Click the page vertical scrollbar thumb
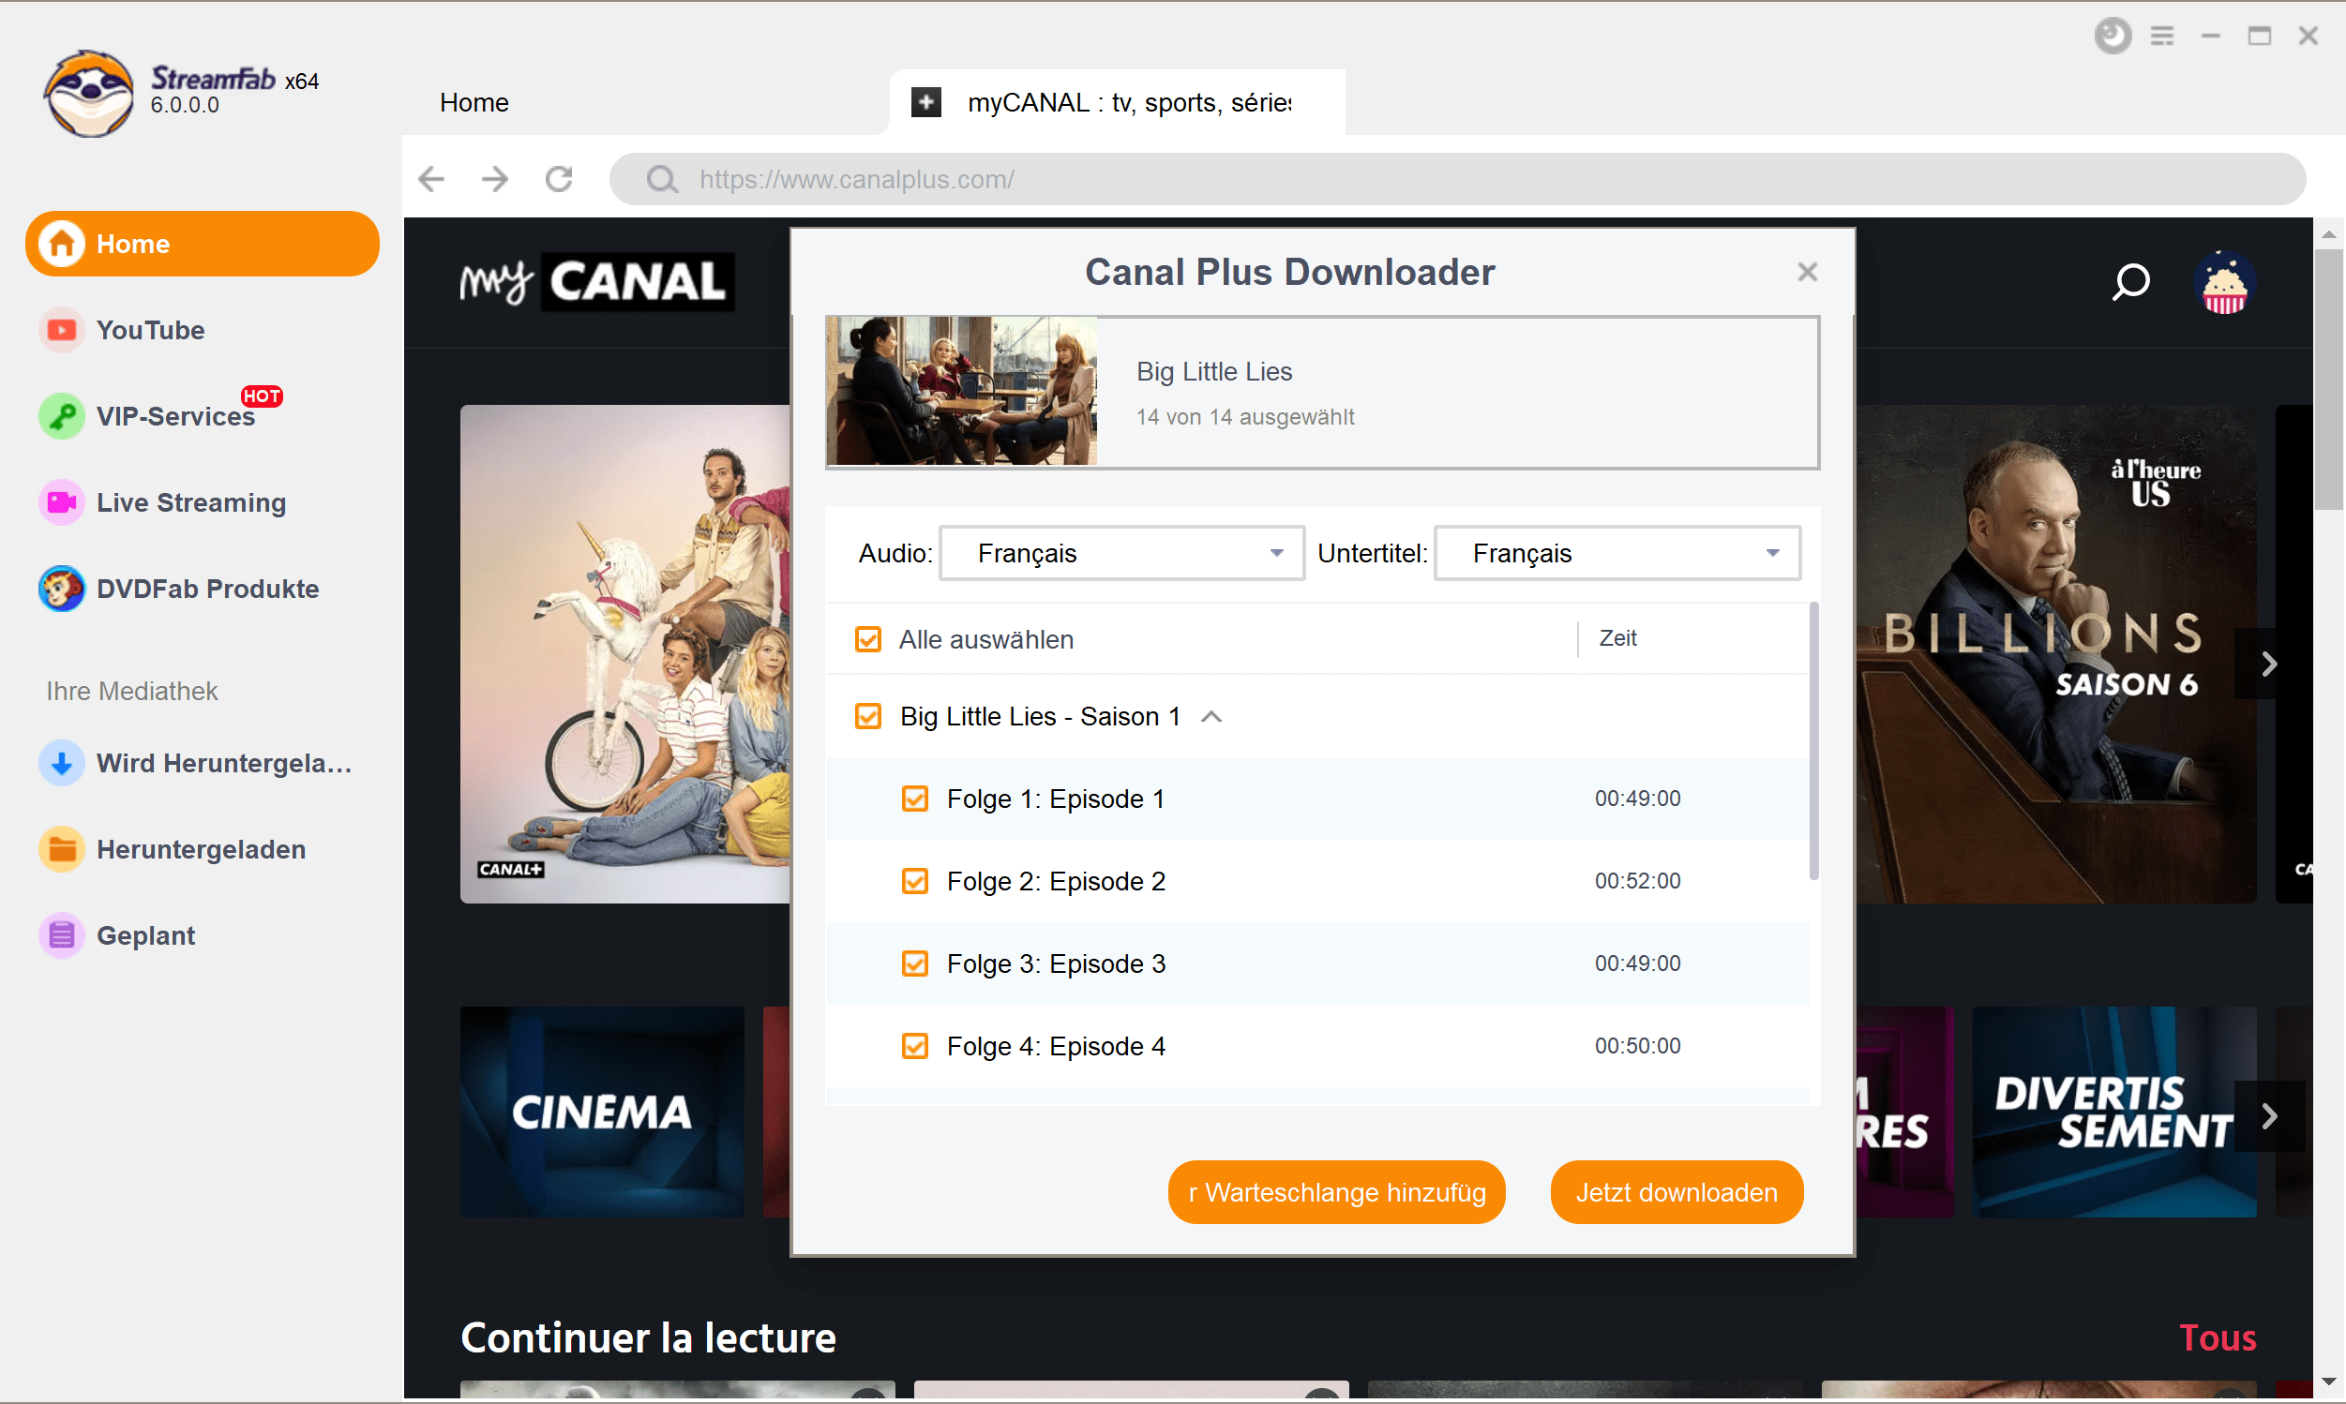The image size is (2346, 1404). 2328,379
